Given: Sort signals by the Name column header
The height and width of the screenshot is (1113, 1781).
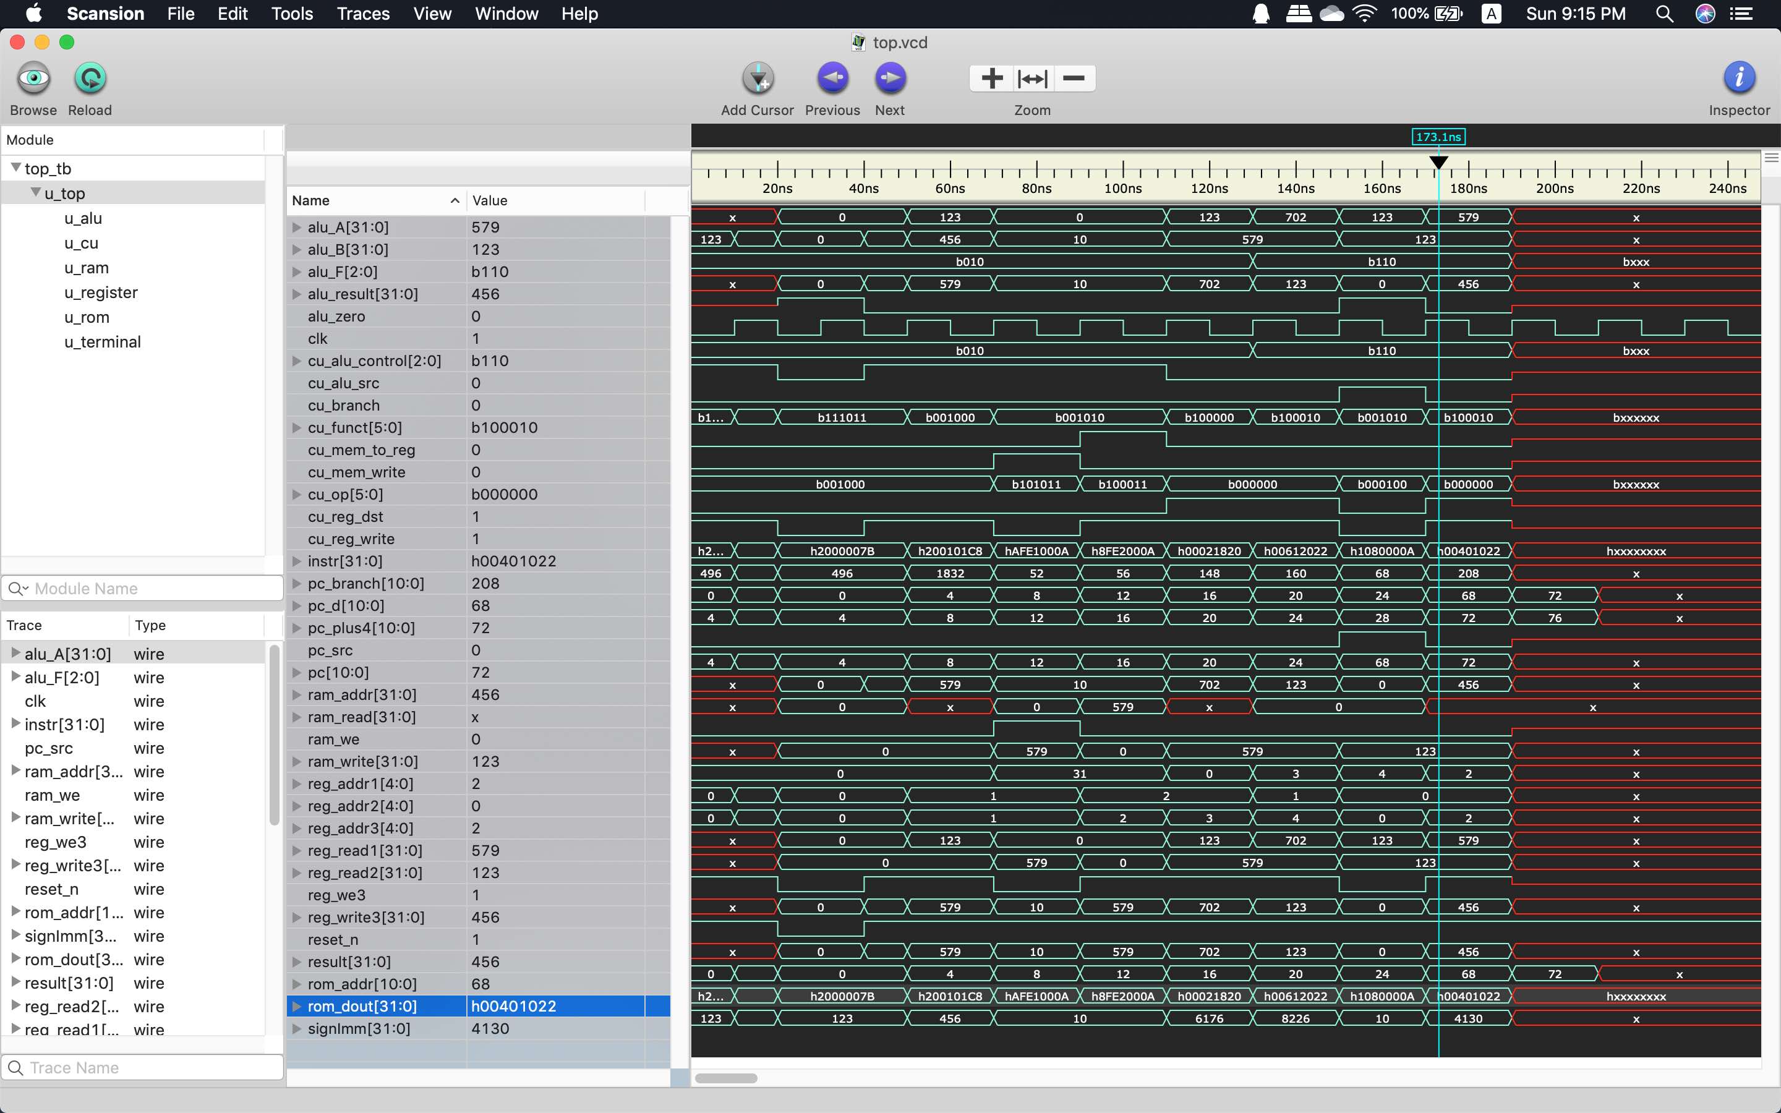Looking at the screenshot, I should [x=376, y=200].
